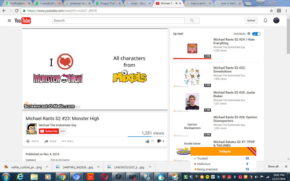The image size is (290, 181).
Task: Open Michael Rants S2 #25: Justin Bieber
Action: click(234, 94)
